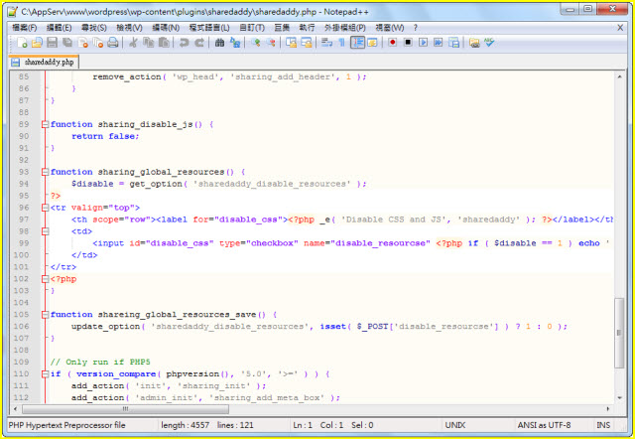
Task: Click the spell check ABC icon
Action: click(x=489, y=43)
